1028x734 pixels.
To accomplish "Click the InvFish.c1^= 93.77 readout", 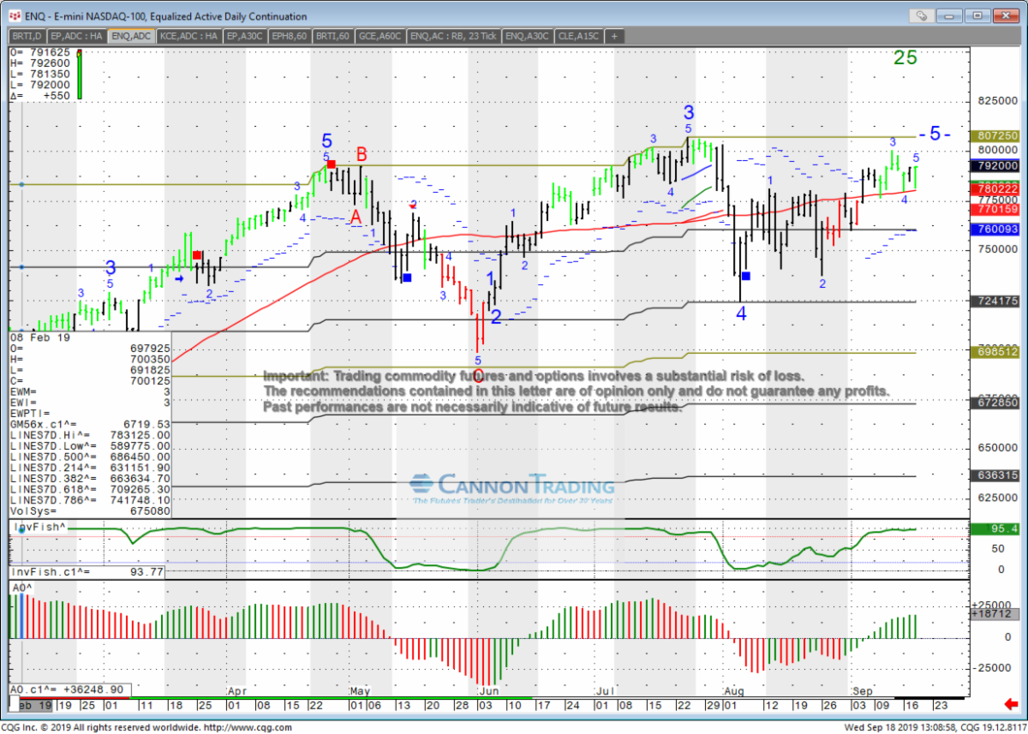I will tap(87, 571).
